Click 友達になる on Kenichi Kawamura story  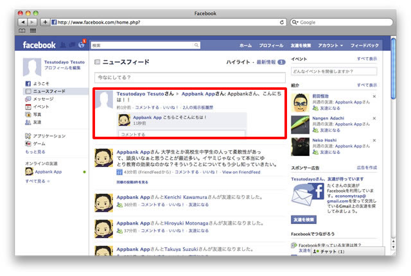[198, 205]
